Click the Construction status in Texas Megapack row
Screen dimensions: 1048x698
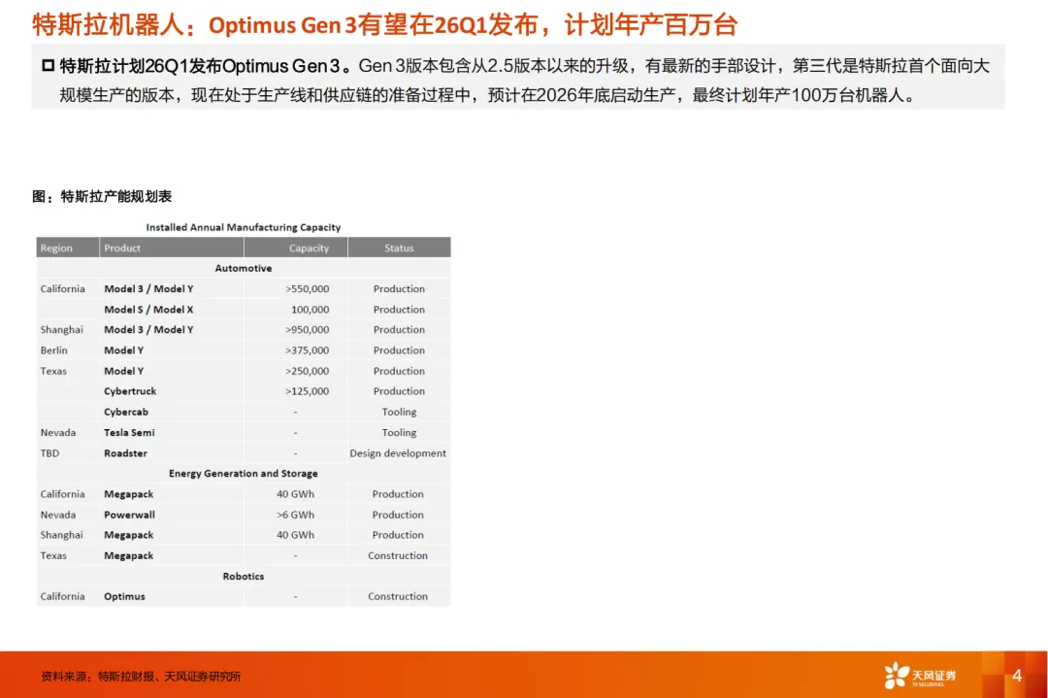pyautogui.click(x=398, y=555)
